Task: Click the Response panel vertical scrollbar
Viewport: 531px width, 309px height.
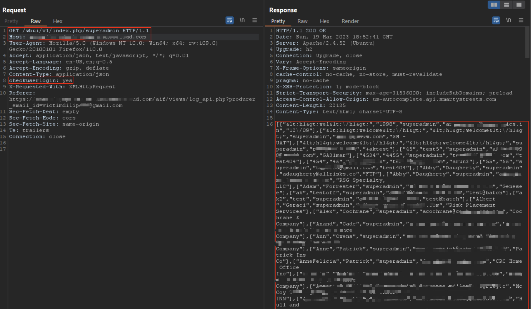Action: point(527,42)
